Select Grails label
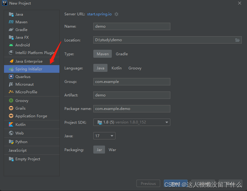Screen dimensions: 247x191 click(x=20, y=108)
